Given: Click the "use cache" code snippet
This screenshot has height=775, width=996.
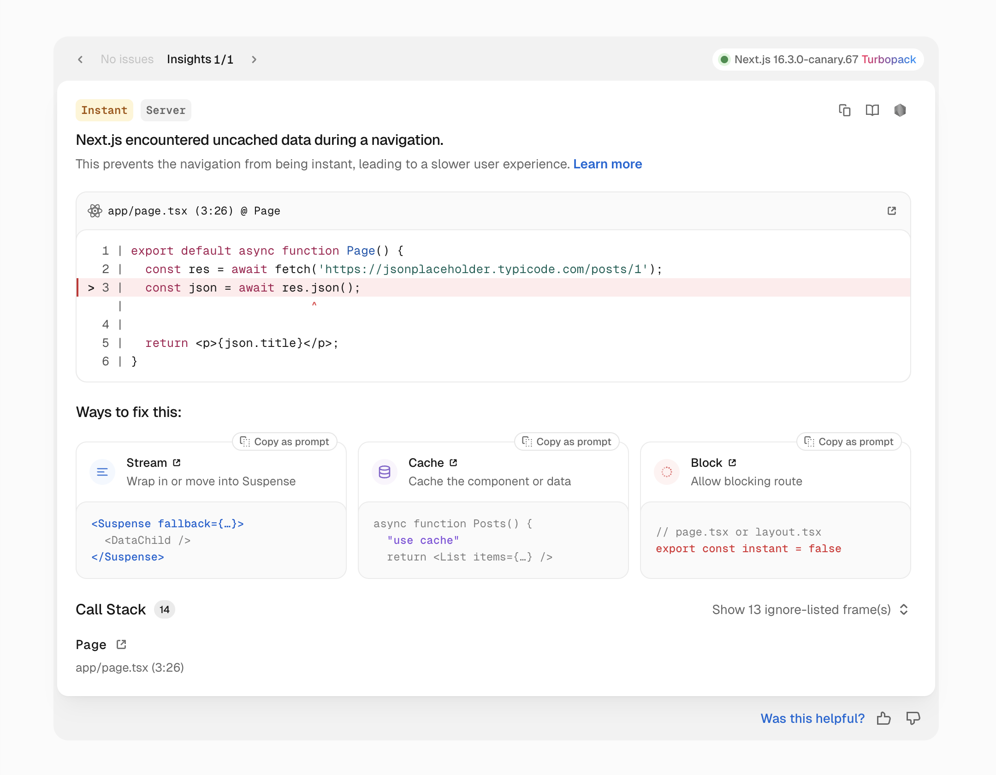Looking at the screenshot, I should (x=423, y=540).
